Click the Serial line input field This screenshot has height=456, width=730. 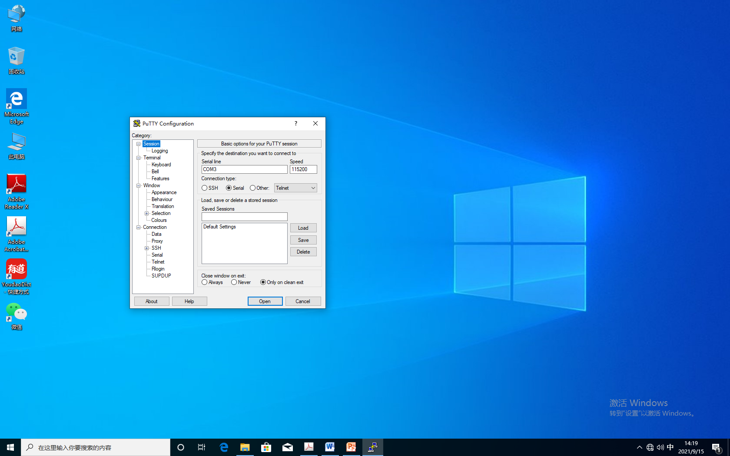244,169
